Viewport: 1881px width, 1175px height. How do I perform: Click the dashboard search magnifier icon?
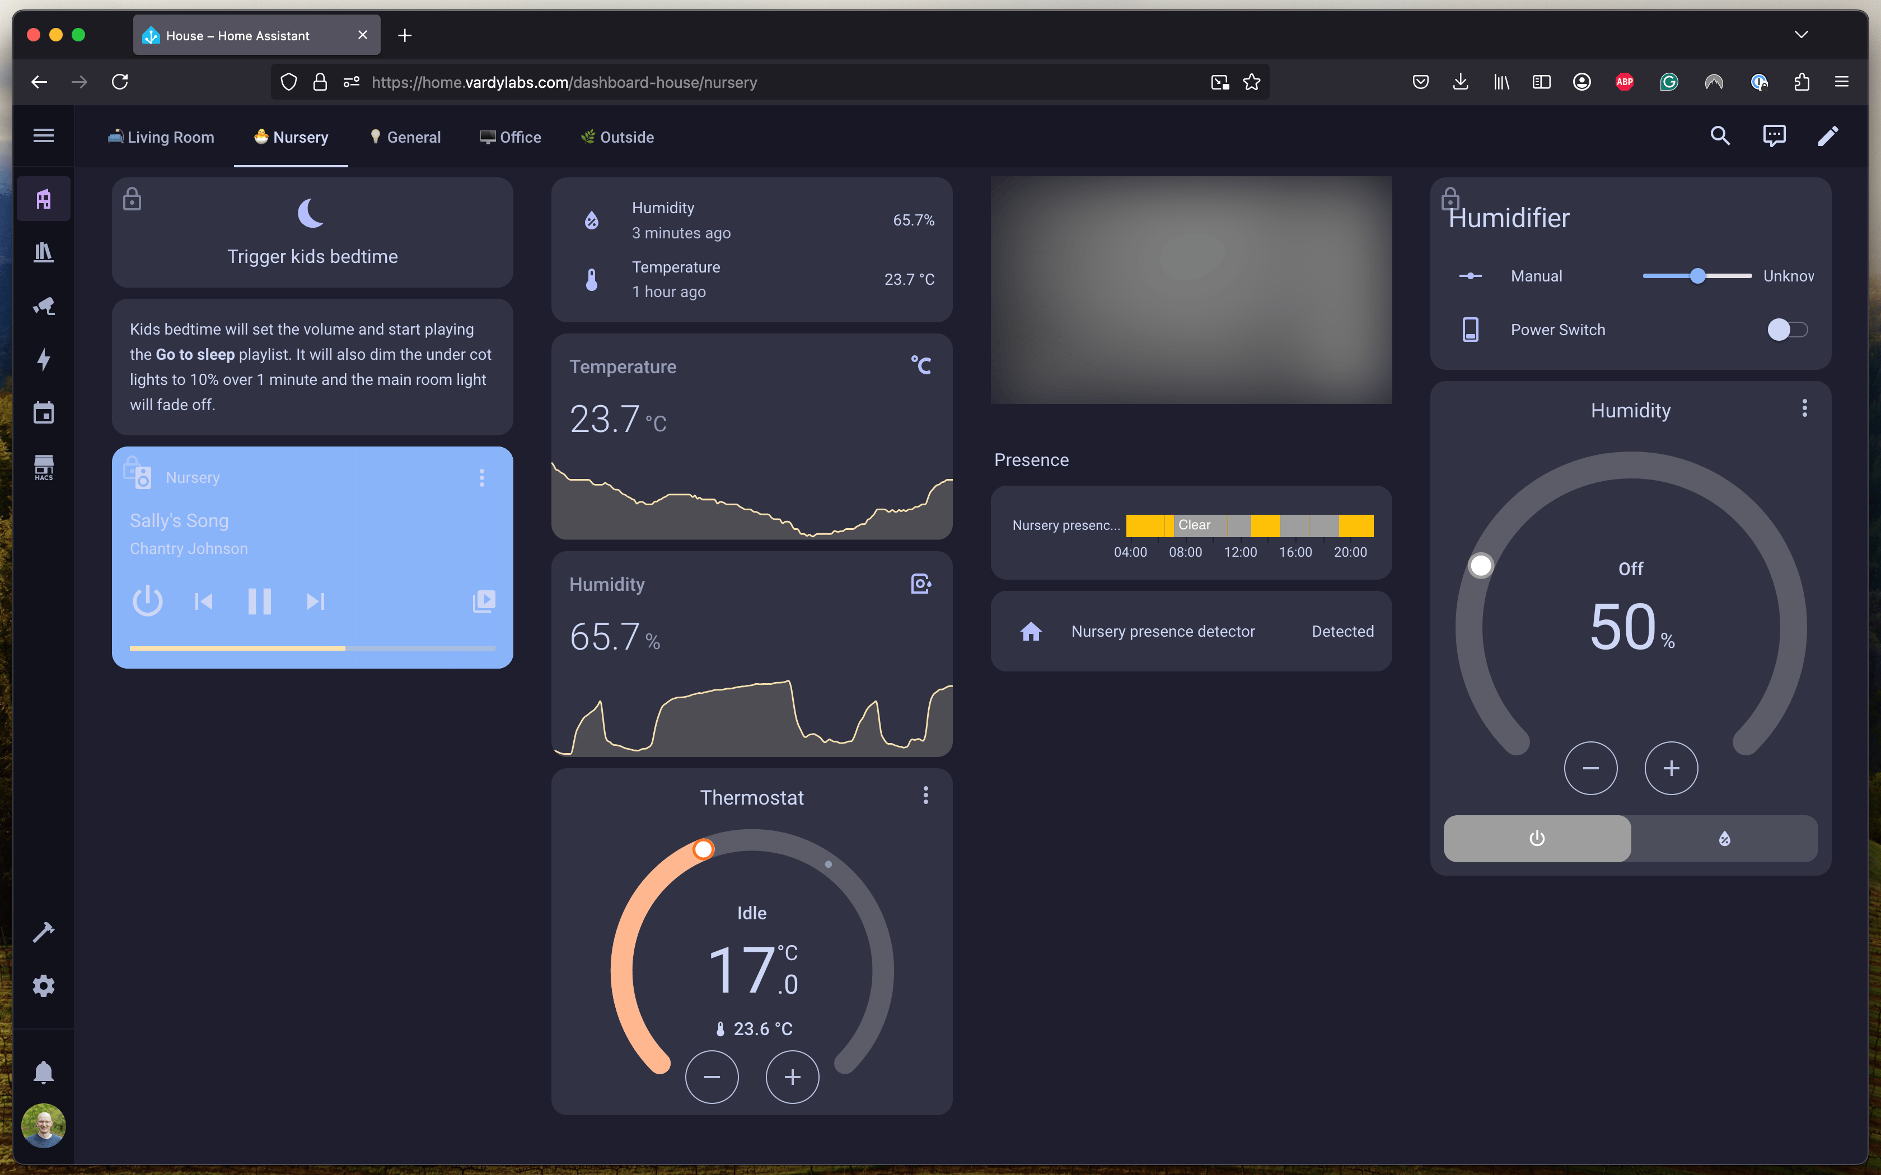(1719, 137)
